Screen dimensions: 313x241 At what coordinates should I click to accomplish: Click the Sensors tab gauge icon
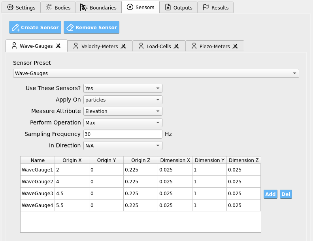[130, 7]
